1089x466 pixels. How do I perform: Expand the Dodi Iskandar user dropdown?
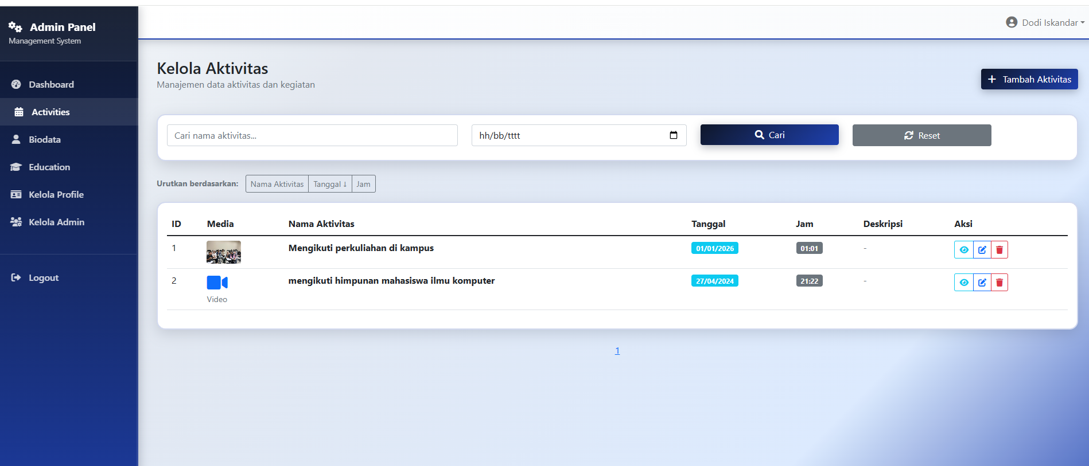pyautogui.click(x=1045, y=22)
